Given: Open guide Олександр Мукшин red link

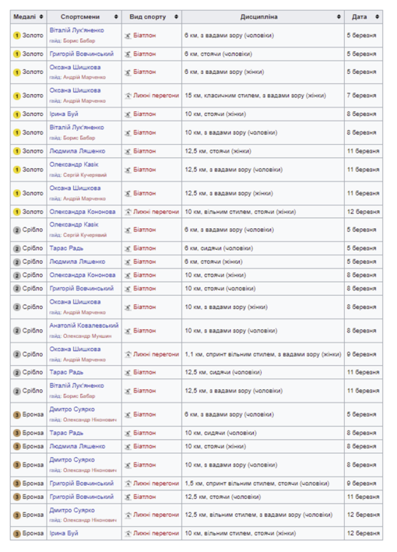Looking at the screenshot, I should coord(87,336).
